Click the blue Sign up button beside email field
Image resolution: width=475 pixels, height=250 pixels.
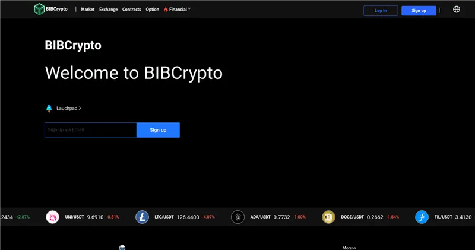pos(158,130)
